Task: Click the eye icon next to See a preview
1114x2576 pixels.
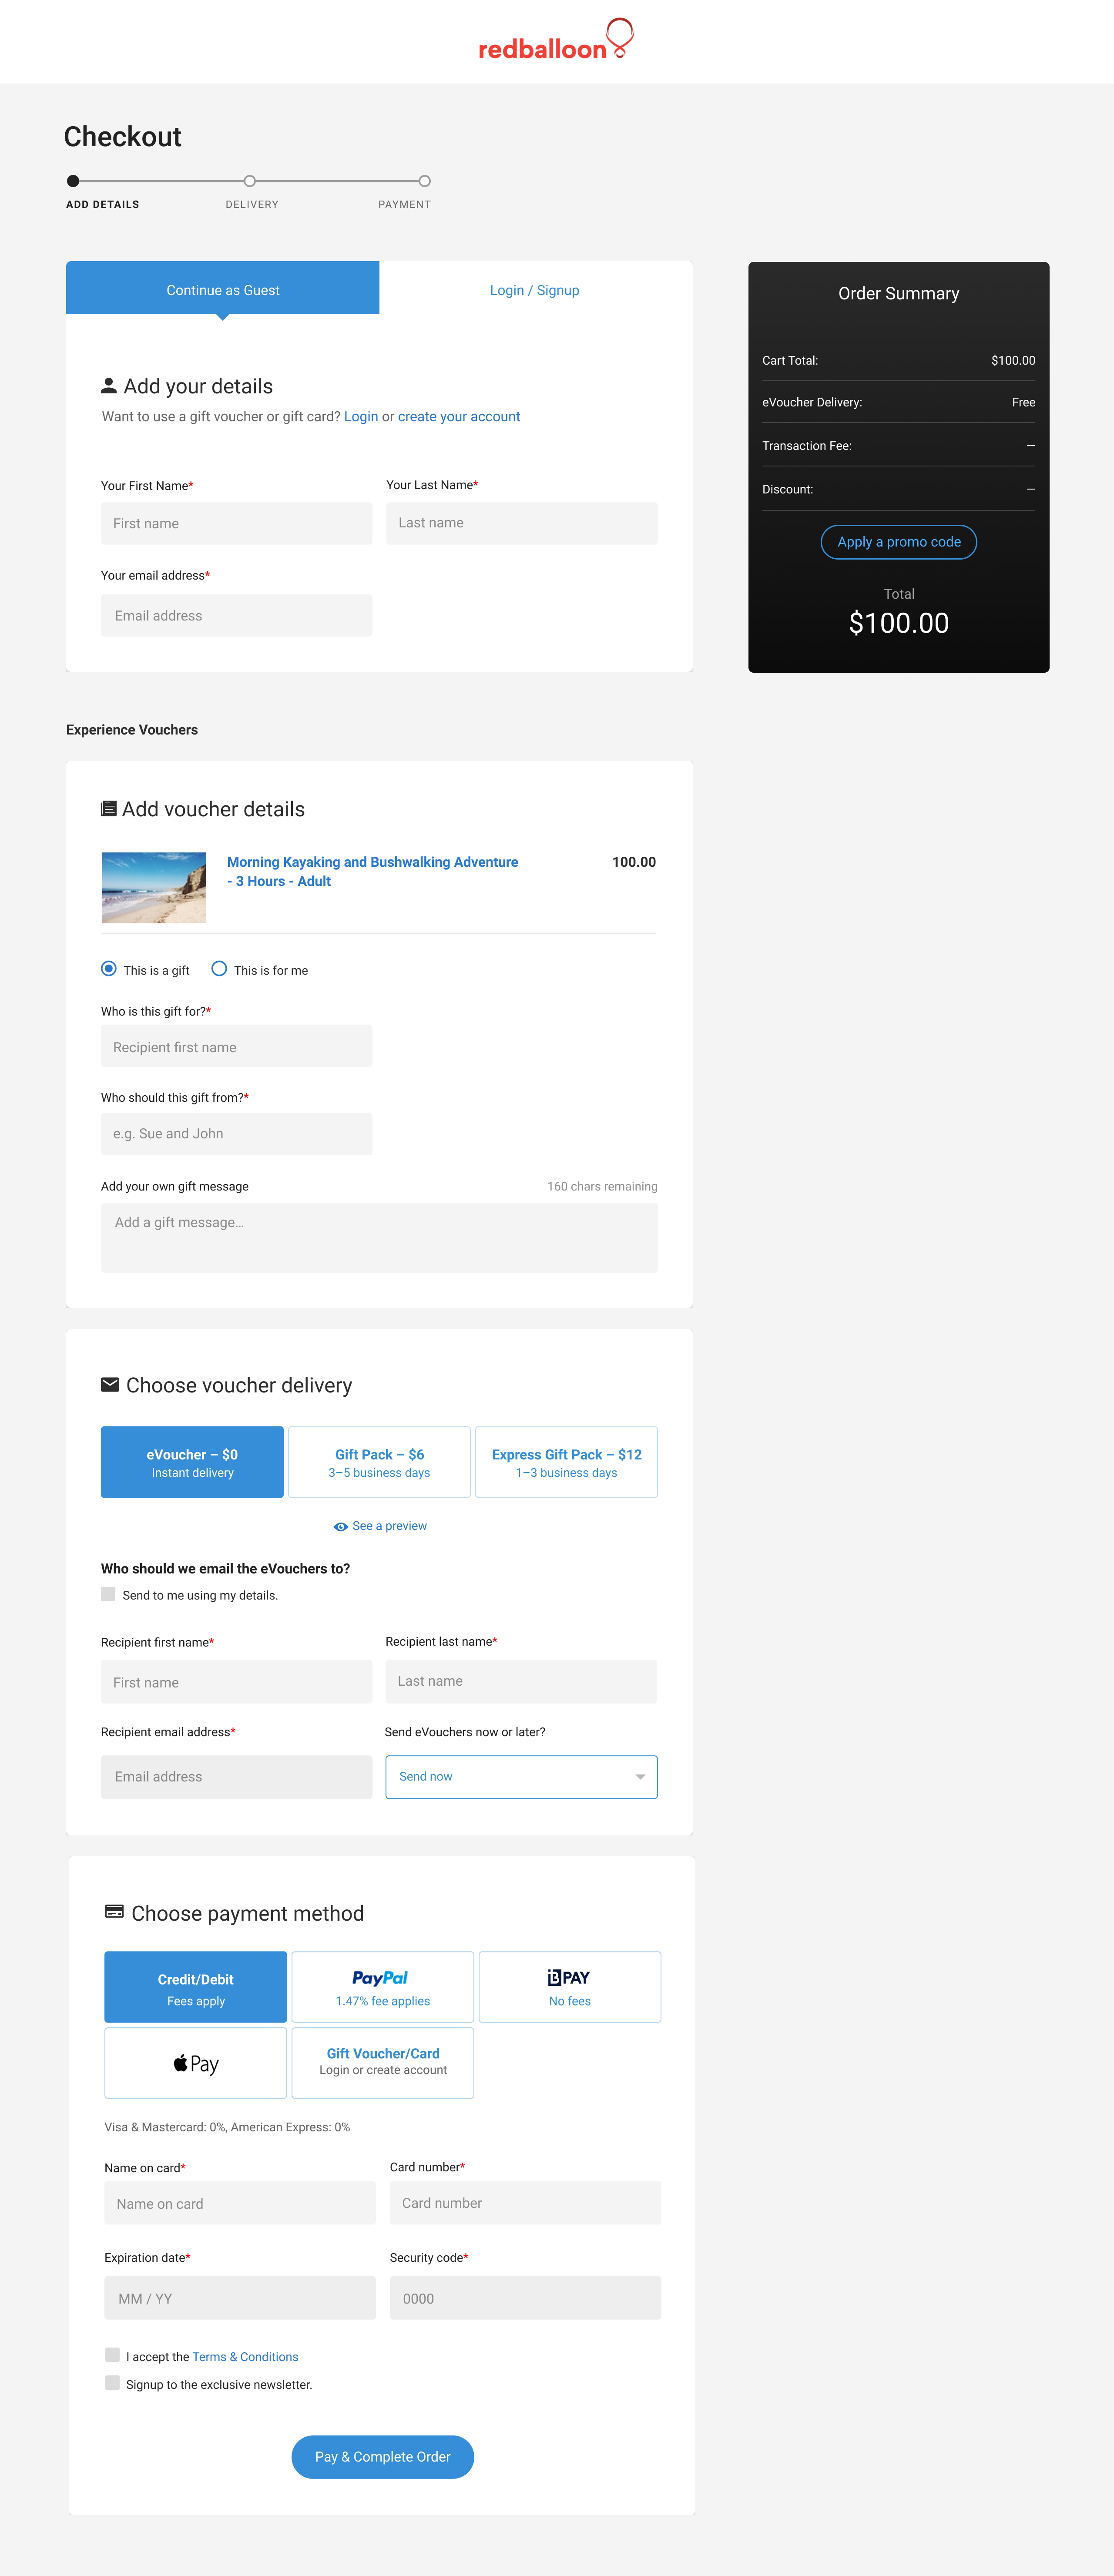Action: coord(341,1526)
